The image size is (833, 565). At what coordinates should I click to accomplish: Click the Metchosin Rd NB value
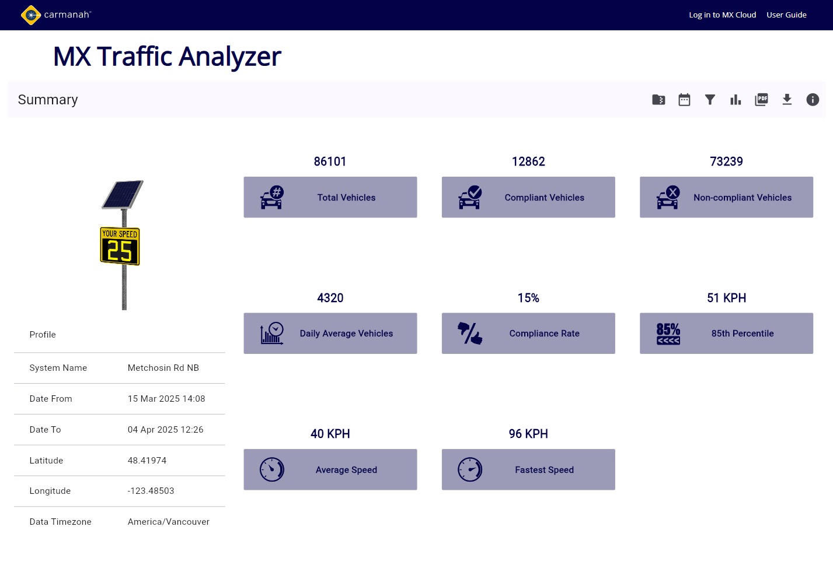click(163, 368)
